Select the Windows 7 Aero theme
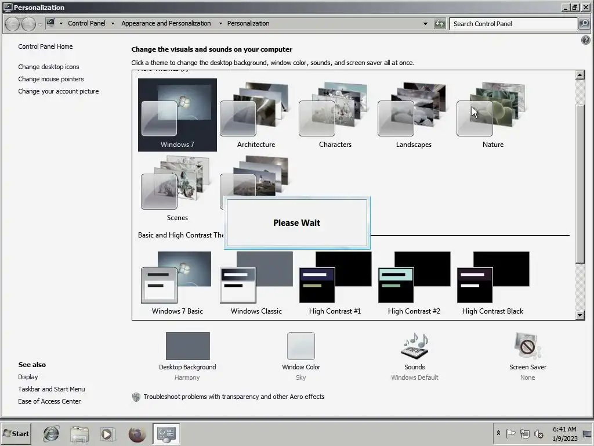Screen dimensions: 594x446 coord(178,115)
